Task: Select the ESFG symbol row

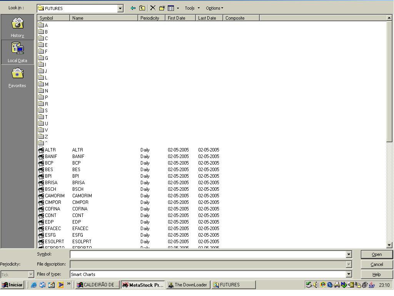Action: click(50, 235)
